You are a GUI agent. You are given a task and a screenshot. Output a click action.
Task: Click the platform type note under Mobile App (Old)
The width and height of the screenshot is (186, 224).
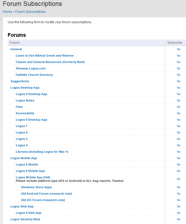[70, 181]
